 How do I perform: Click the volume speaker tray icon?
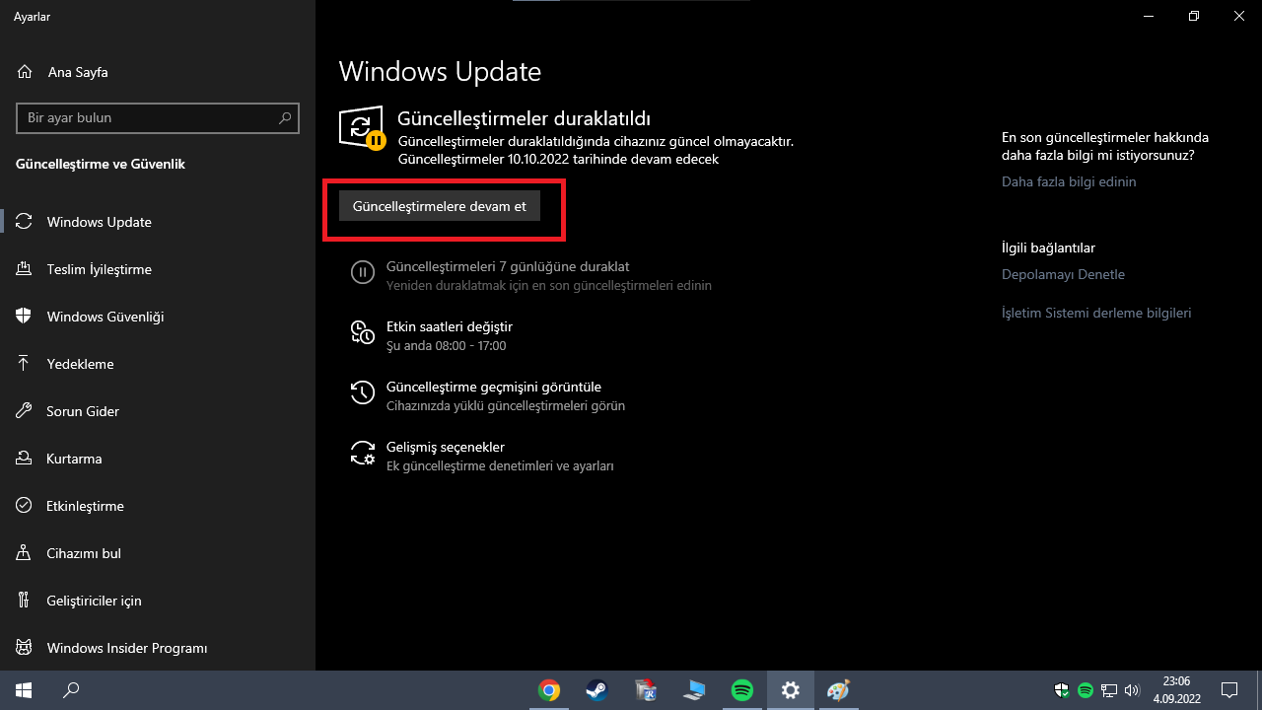coord(1131,690)
